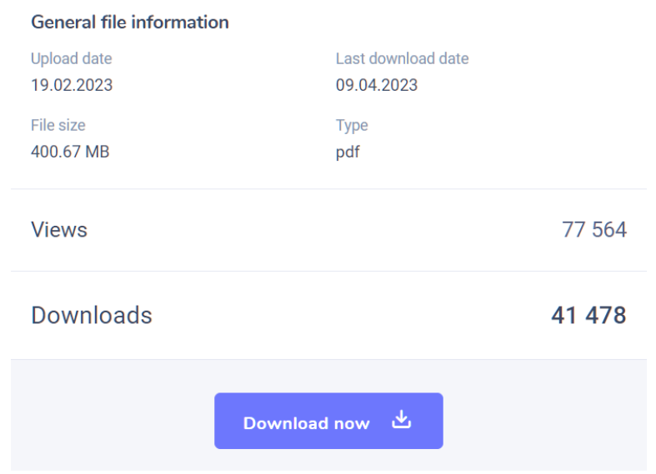Click empty space between Downloads label and count
656x474 pixels.
[350, 315]
